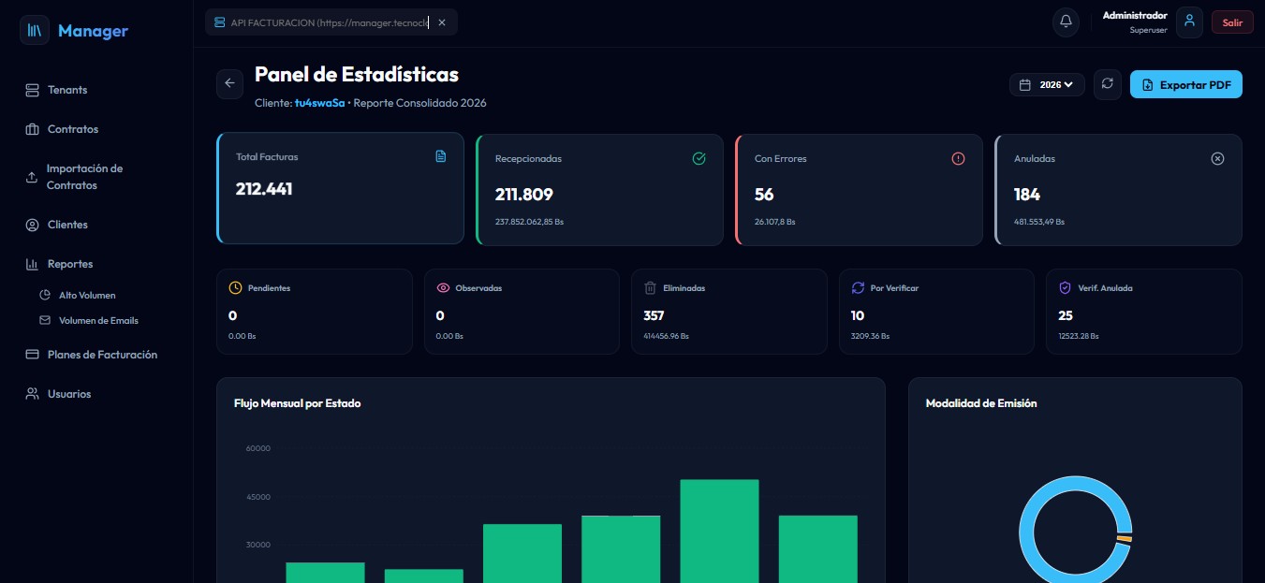Image resolution: width=1265 pixels, height=583 pixels.
Task: Click the 211.809 Recepcionadas value
Action: (x=524, y=195)
